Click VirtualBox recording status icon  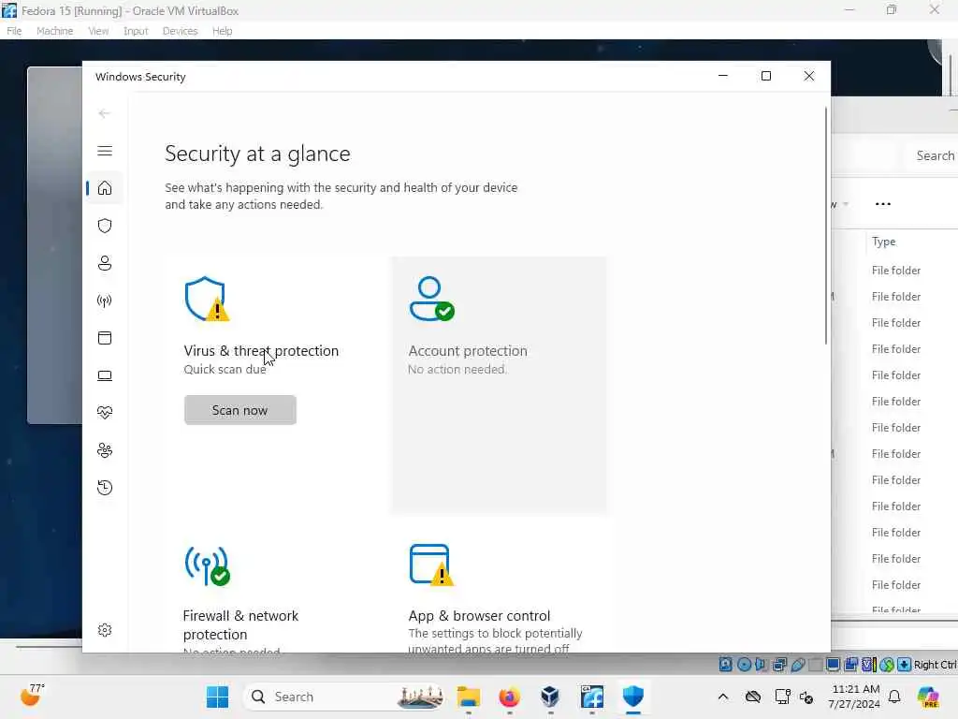pos(851,665)
